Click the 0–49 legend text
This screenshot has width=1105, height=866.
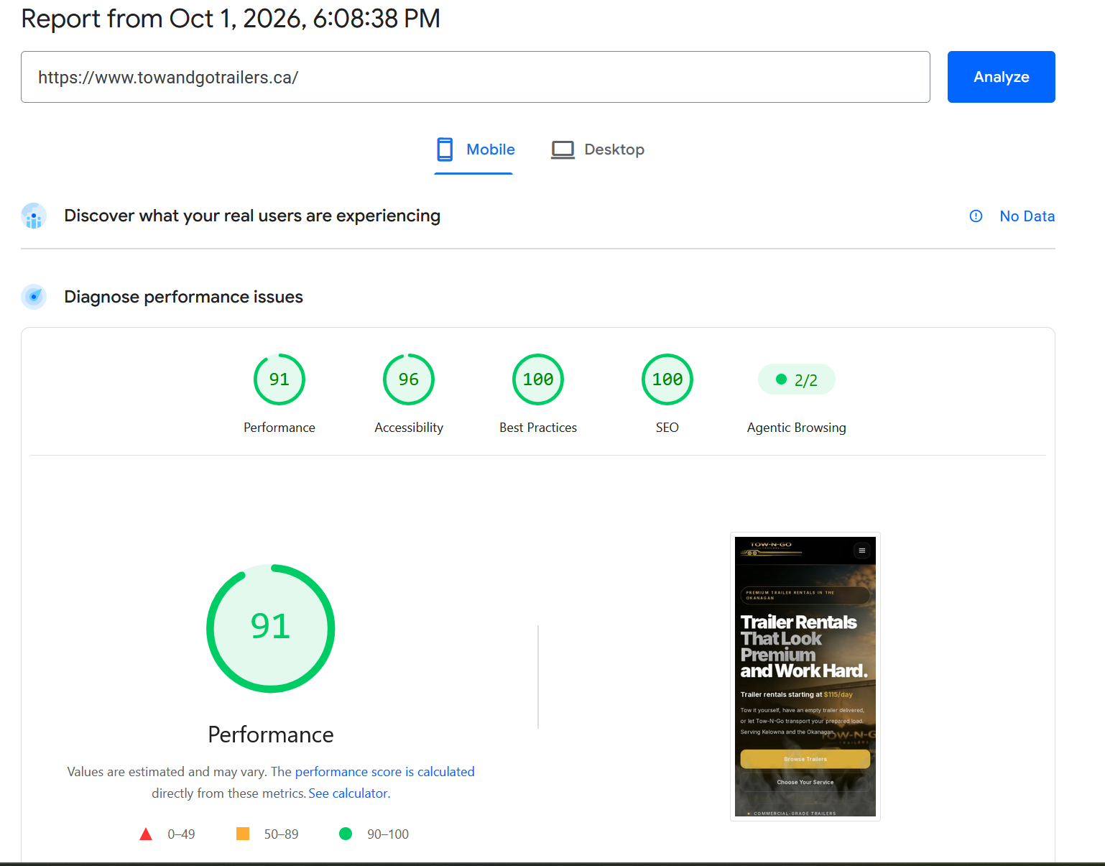pos(181,834)
